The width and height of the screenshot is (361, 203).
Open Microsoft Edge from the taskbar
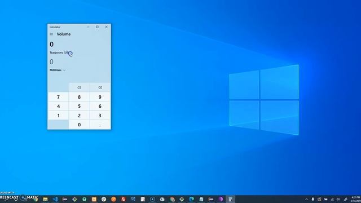(x=192, y=199)
